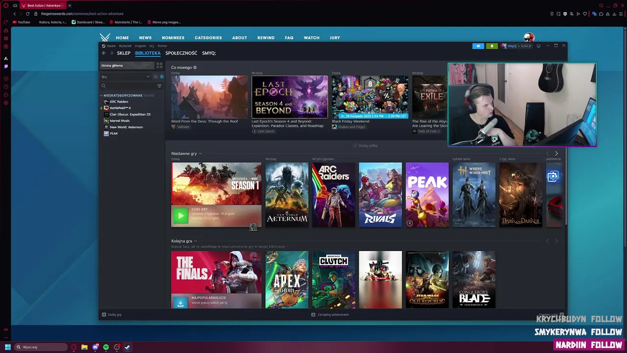627x353 pixels.
Task: Click CATEGORIES in the Game Awards nav
Action: [208, 38]
